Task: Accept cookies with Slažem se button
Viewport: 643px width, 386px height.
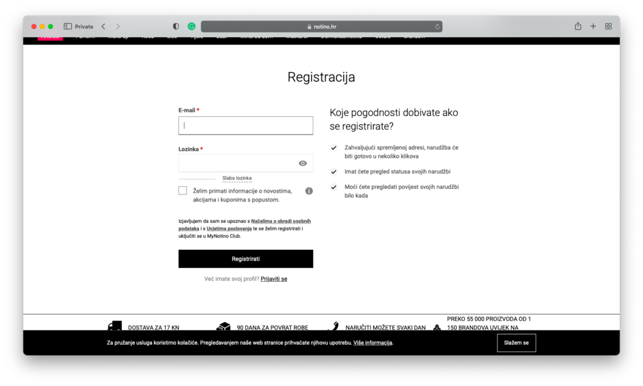Action: (516, 343)
